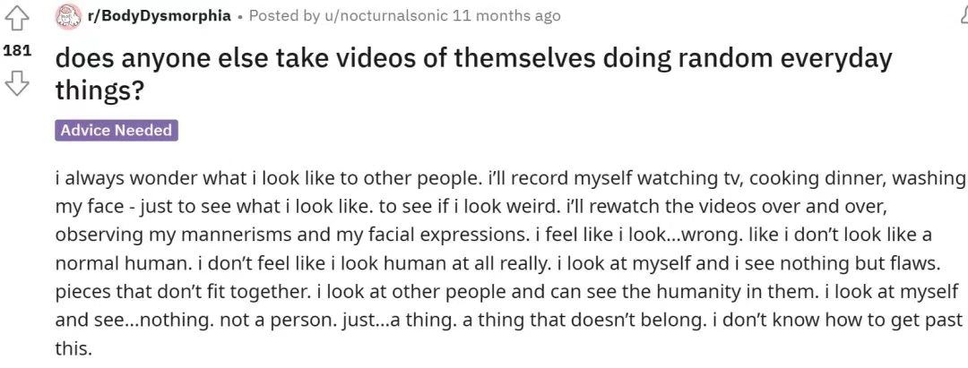Click the text 'normal human' in the body
The image size is (968, 368).
pyautogui.click(x=121, y=263)
